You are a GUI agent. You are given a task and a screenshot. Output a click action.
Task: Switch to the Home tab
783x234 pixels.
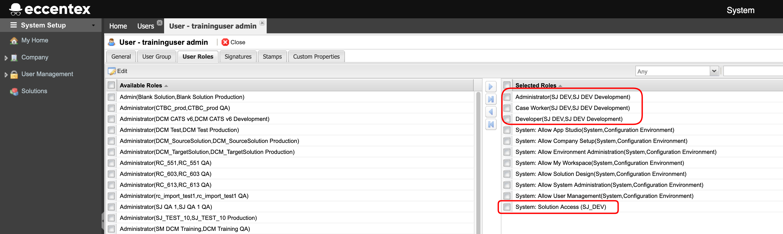click(x=118, y=26)
